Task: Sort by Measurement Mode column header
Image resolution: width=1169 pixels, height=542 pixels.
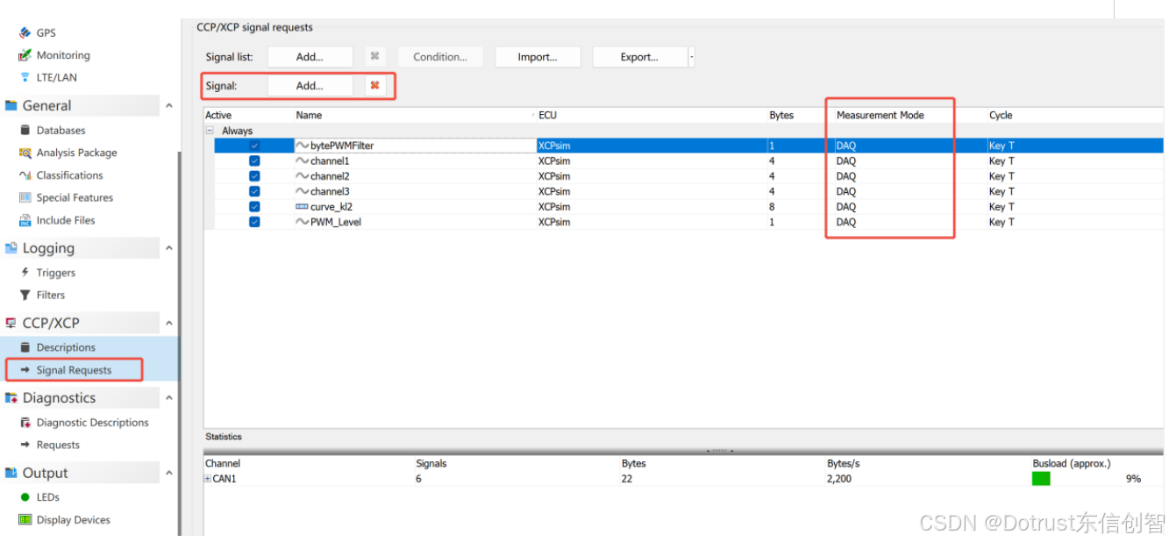Action: [880, 115]
